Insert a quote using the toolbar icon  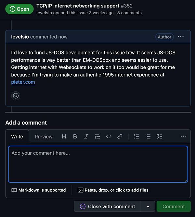tap(97, 137)
